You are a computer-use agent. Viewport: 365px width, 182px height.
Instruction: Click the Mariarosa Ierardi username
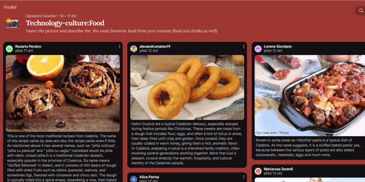click(278, 169)
